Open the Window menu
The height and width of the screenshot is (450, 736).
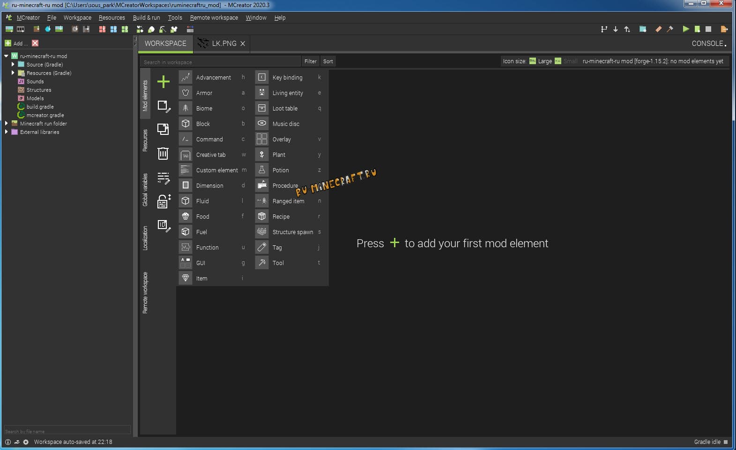pyautogui.click(x=256, y=17)
